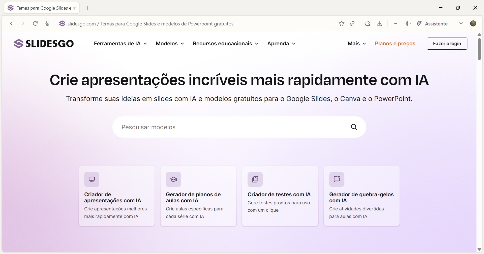Open the Mais menu

coord(357,44)
